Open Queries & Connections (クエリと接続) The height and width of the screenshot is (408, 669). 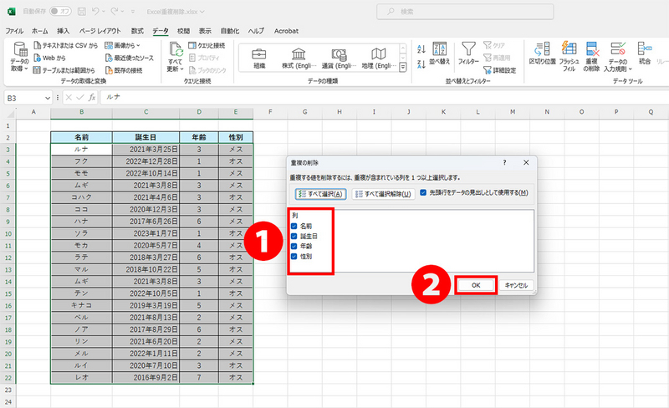click(207, 45)
